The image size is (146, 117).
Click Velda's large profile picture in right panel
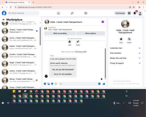click(x=125, y=24)
